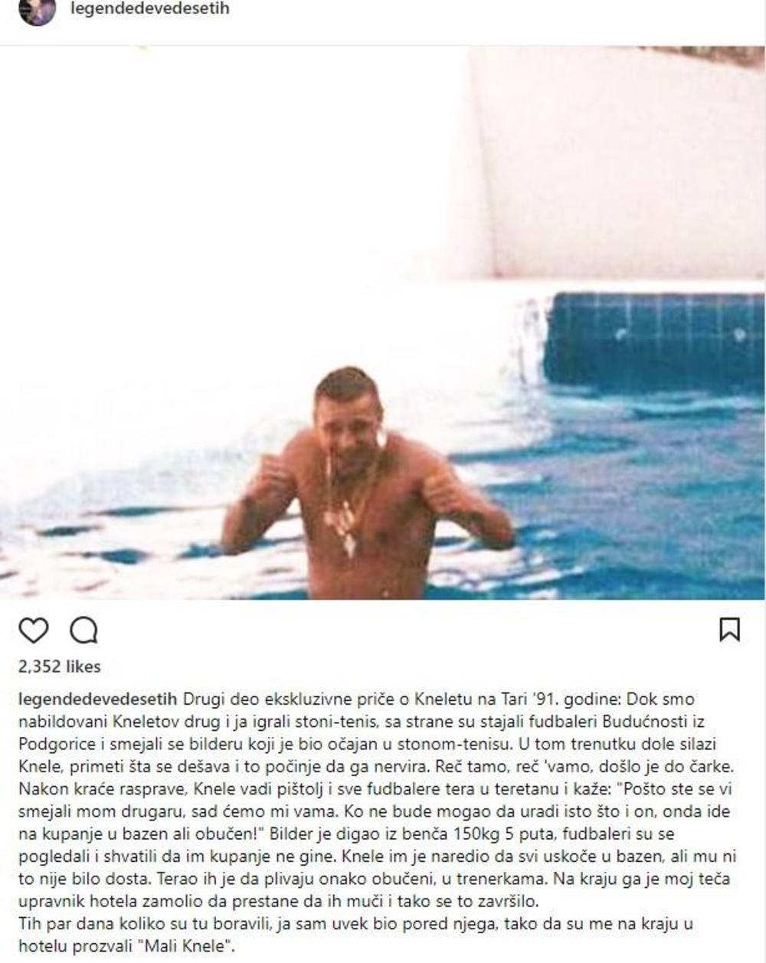This screenshot has width=766, height=963.
Task: Click the legendedevedesetih username in header
Action: point(149,9)
